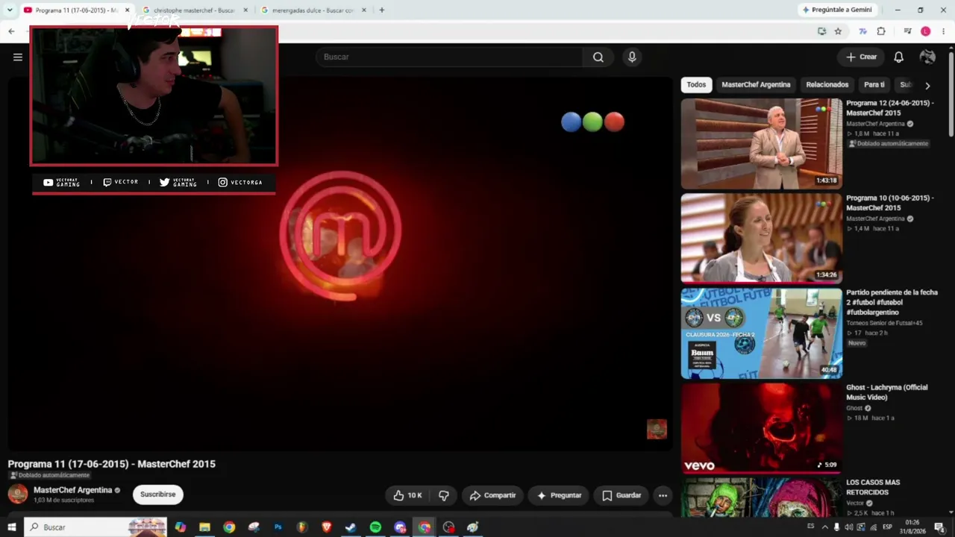Dislike the video with thumbs down
The width and height of the screenshot is (955, 537).
pos(444,495)
